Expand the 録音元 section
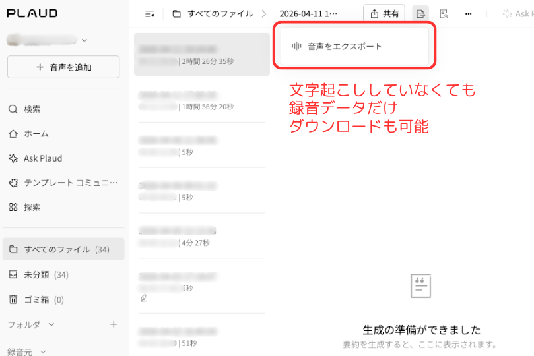This screenshot has height=356, width=534. 44,351
